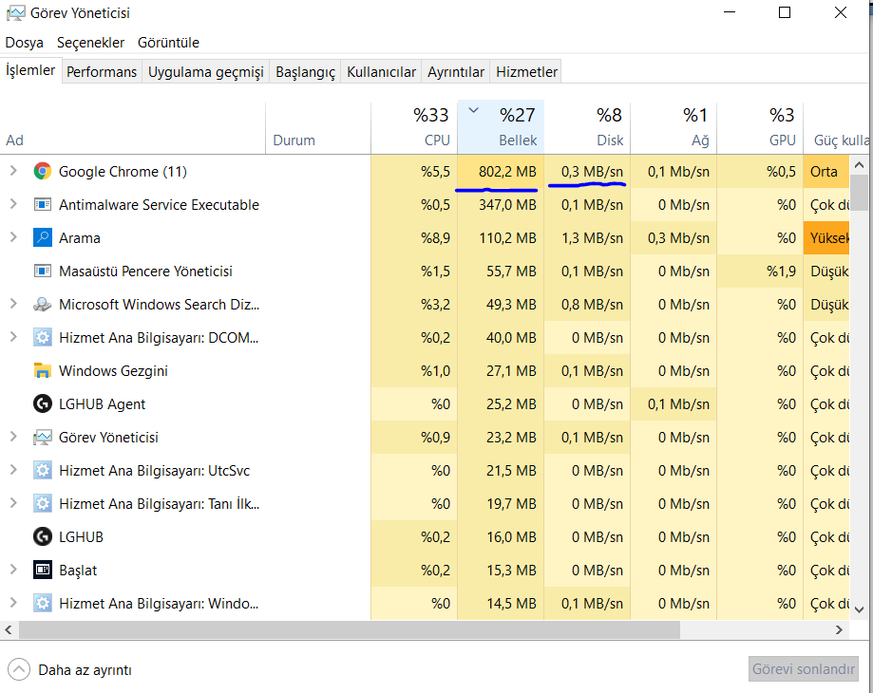
Task: Click the Arama search magnifier icon
Action: (42, 238)
